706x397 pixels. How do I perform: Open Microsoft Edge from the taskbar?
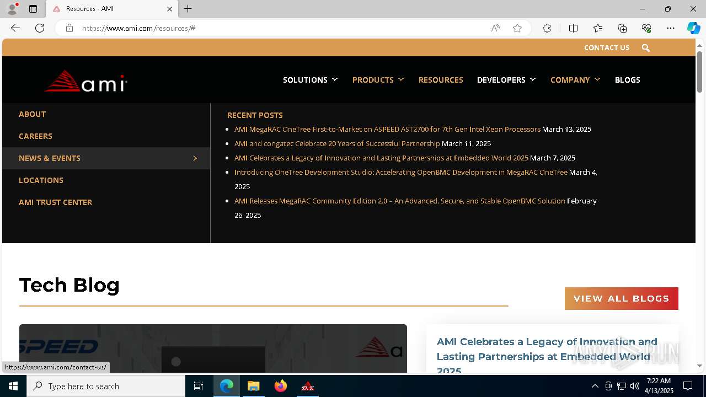point(227,386)
